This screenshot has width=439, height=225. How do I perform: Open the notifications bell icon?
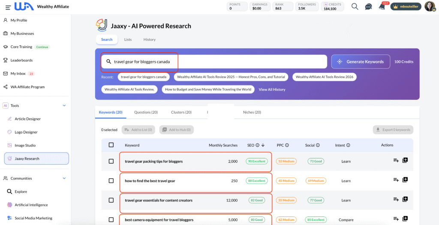(x=382, y=7)
